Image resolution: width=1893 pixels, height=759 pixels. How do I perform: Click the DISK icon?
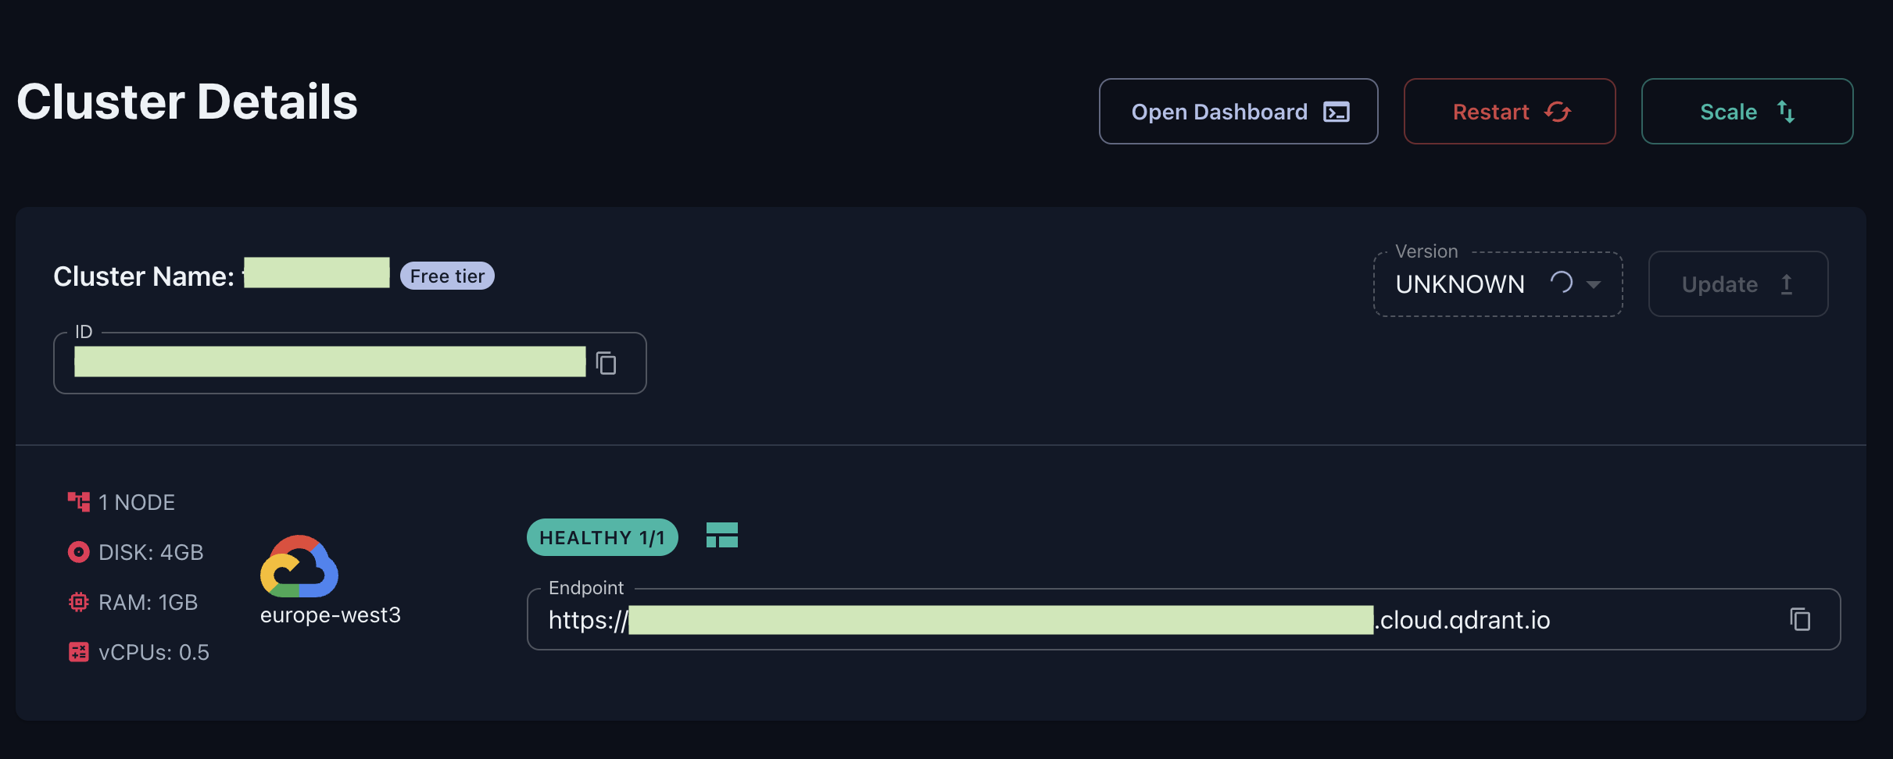(79, 552)
